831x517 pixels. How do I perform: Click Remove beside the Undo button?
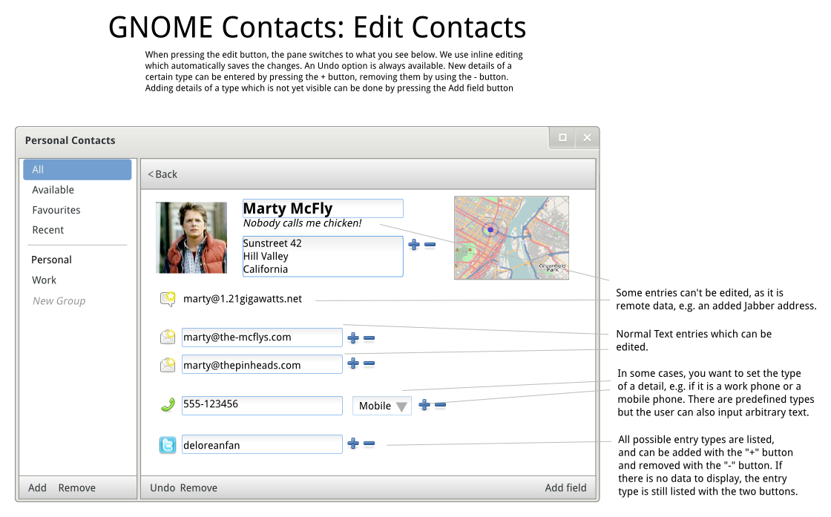(x=199, y=488)
